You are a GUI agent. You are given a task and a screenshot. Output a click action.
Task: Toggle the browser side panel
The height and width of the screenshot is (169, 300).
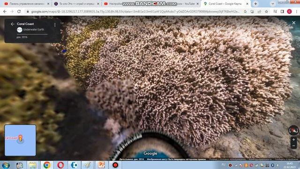point(282,11)
